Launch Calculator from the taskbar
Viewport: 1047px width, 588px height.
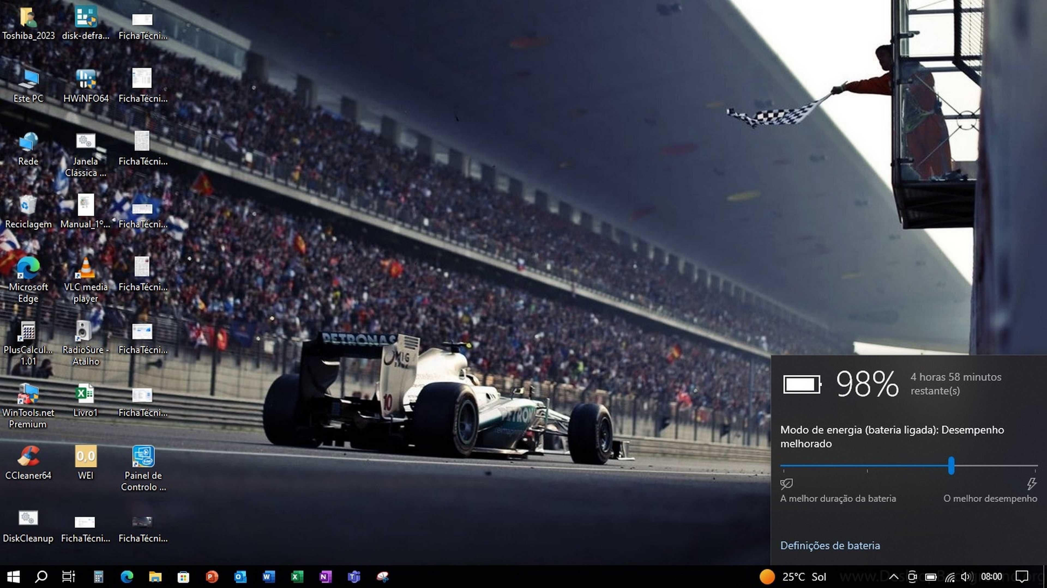pyautogui.click(x=98, y=577)
